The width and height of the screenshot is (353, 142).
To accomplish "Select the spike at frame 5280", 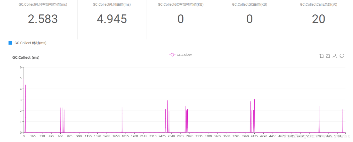I will click(x=319, y=119).
